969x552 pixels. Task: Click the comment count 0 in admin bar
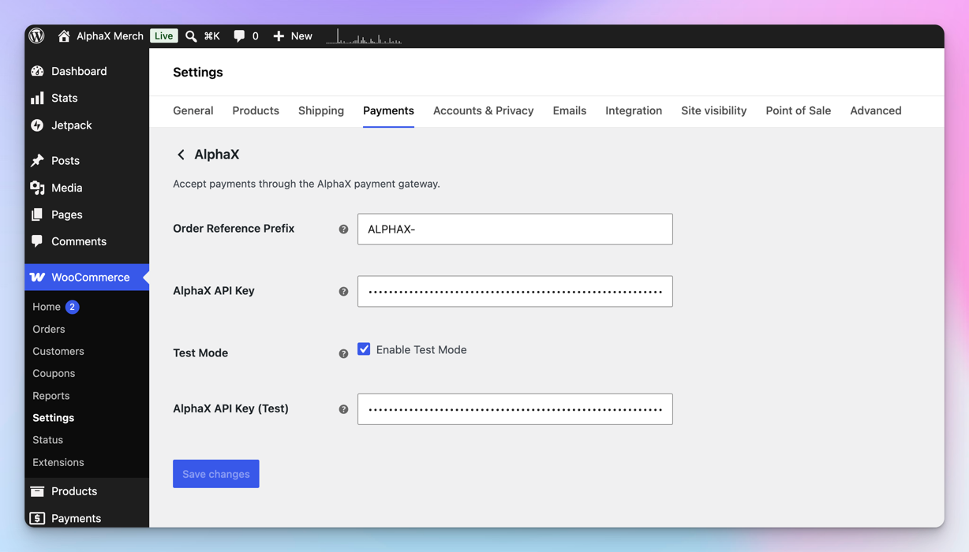point(256,36)
